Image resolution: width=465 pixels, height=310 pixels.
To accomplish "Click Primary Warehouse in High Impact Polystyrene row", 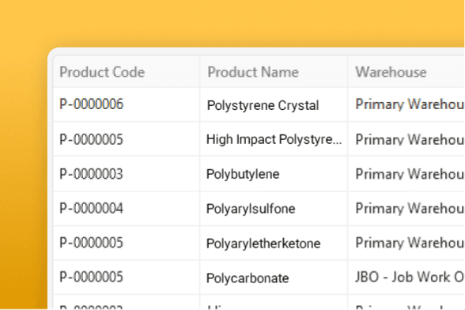I will pos(410,139).
